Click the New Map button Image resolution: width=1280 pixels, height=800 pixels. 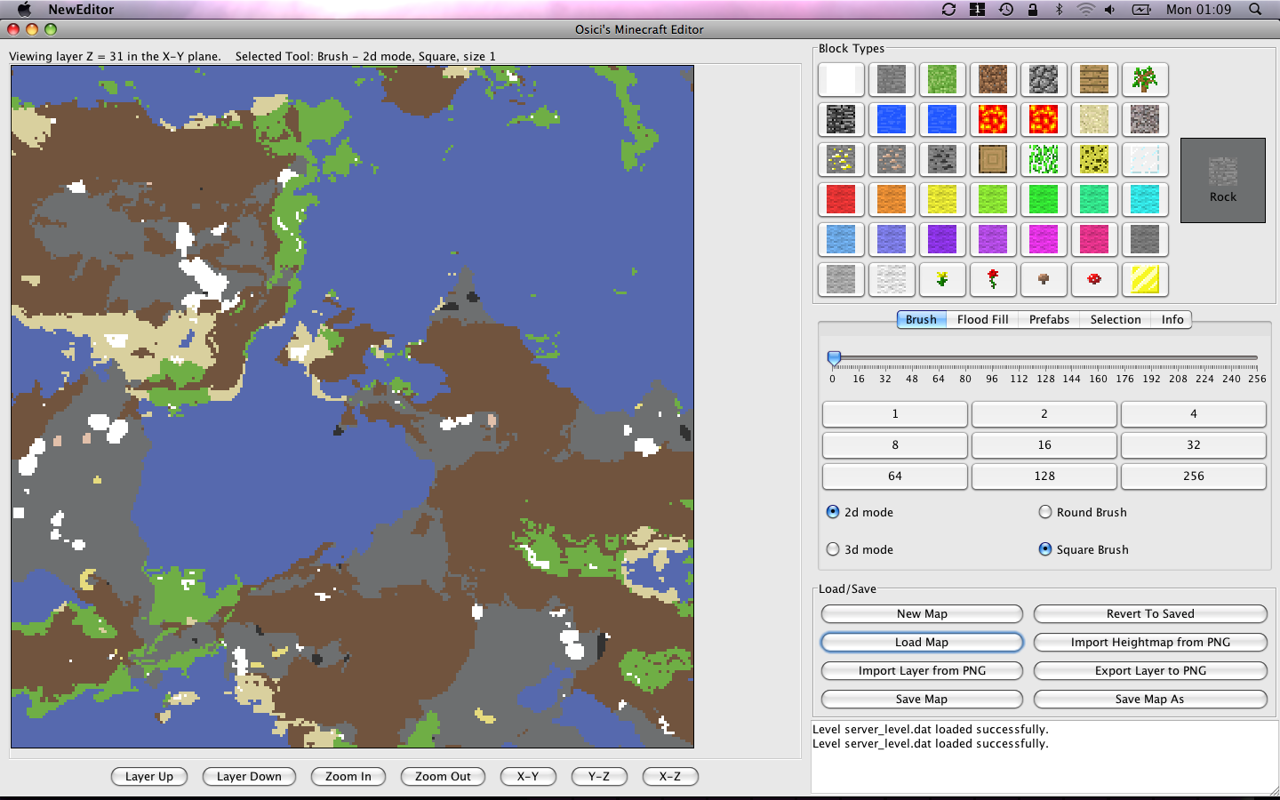pos(922,613)
